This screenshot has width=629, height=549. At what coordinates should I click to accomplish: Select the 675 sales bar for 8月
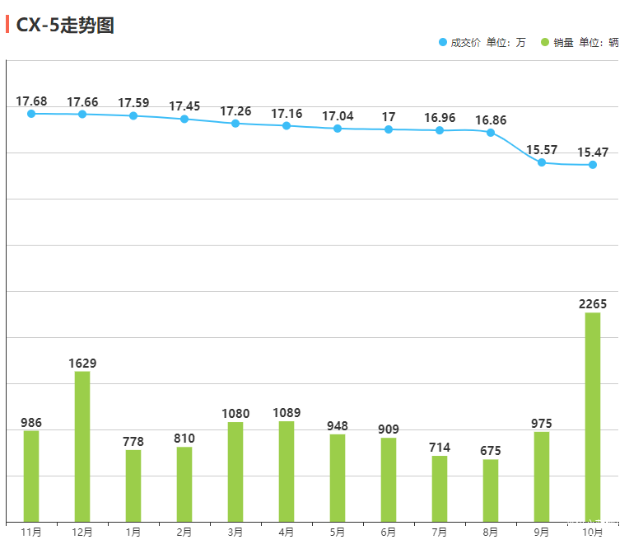pos(491,490)
